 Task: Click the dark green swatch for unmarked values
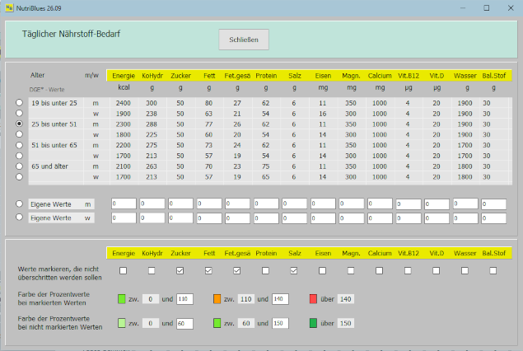click(314, 323)
